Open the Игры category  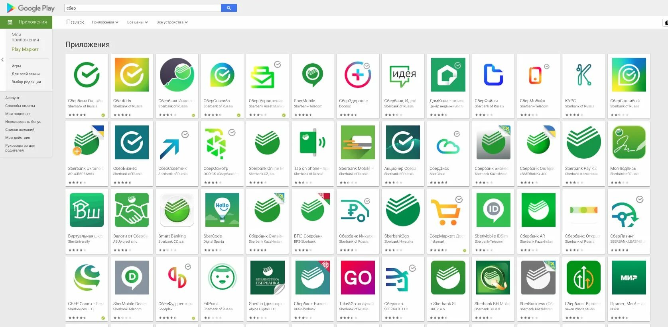coord(16,66)
